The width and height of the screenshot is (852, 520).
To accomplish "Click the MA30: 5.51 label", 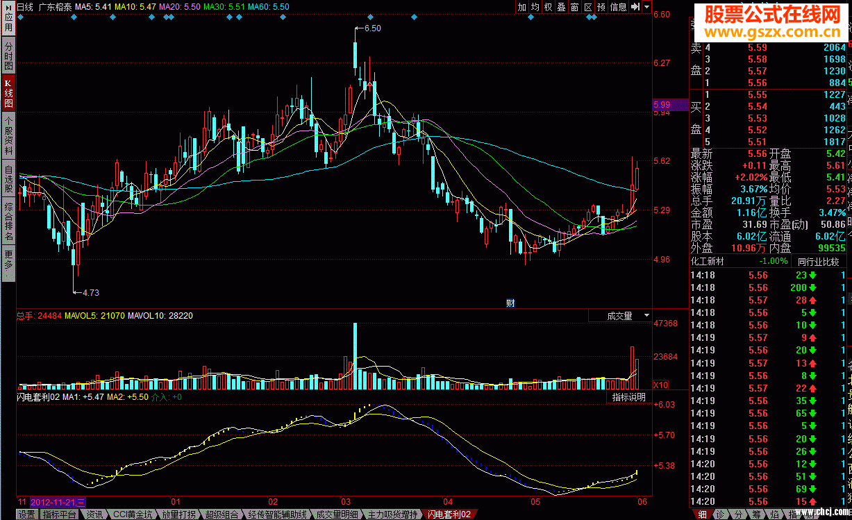I will 224,6.
